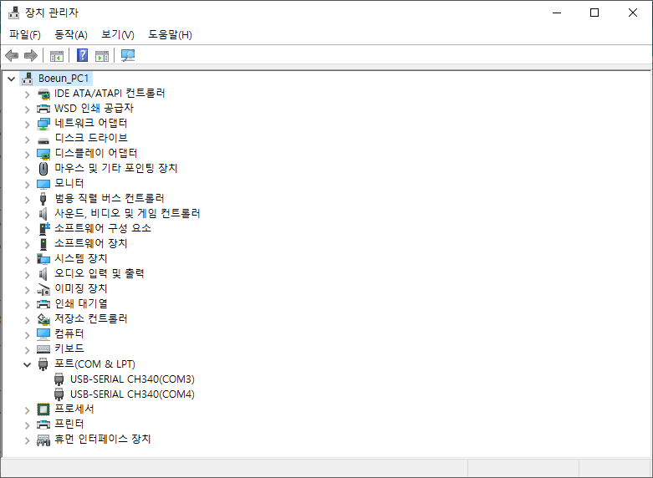Expand the 디스크 드라이브 node arrow
The width and height of the screenshot is (653, 478).
(x=27, y=140)
